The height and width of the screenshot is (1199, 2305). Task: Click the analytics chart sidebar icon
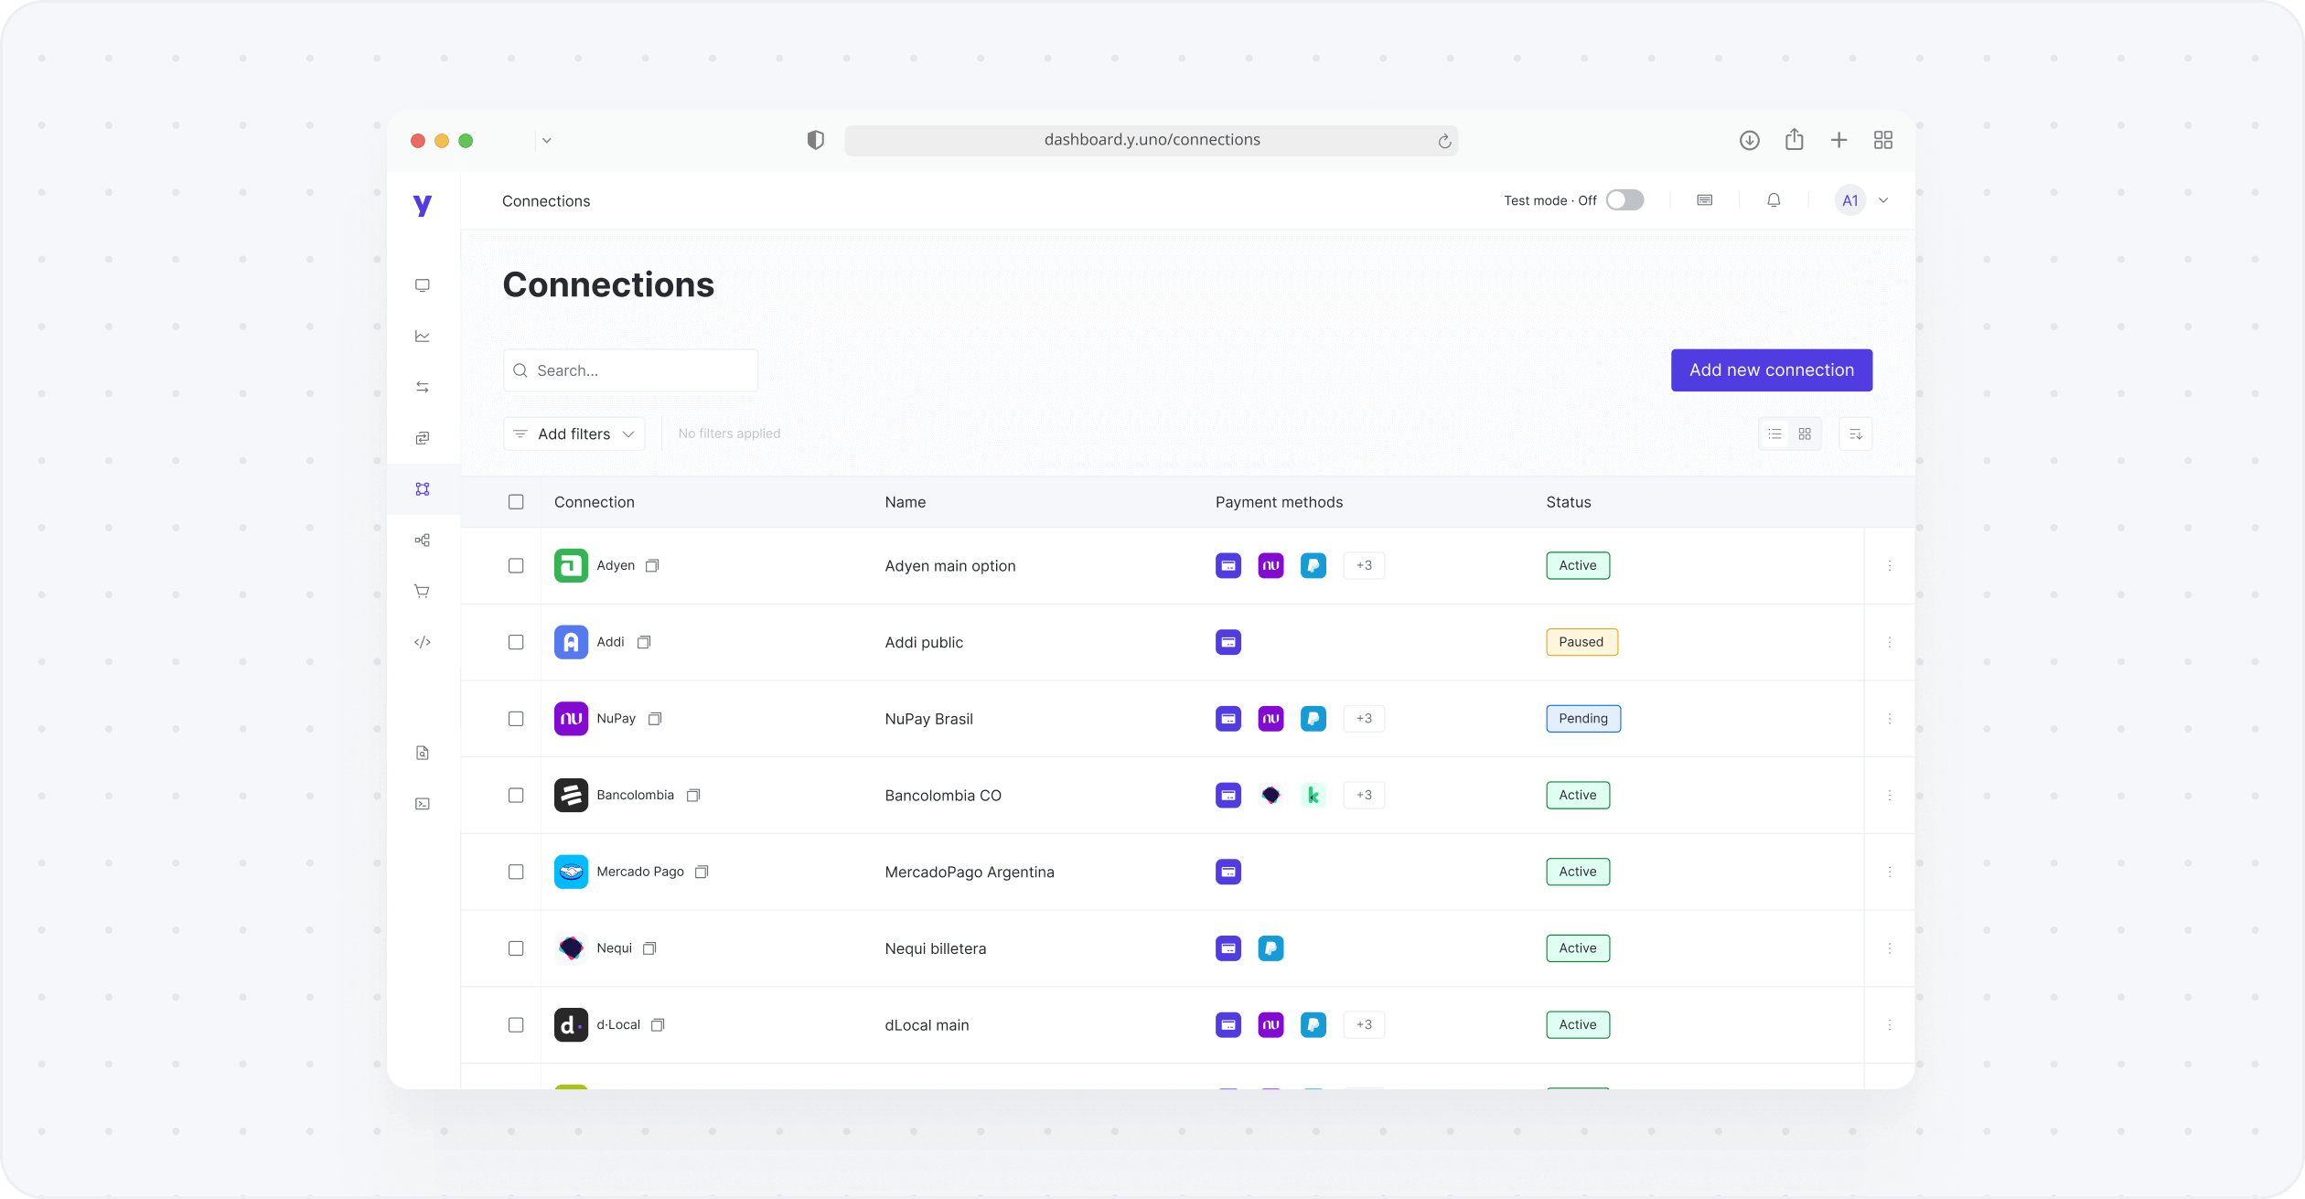click(422, 337)
